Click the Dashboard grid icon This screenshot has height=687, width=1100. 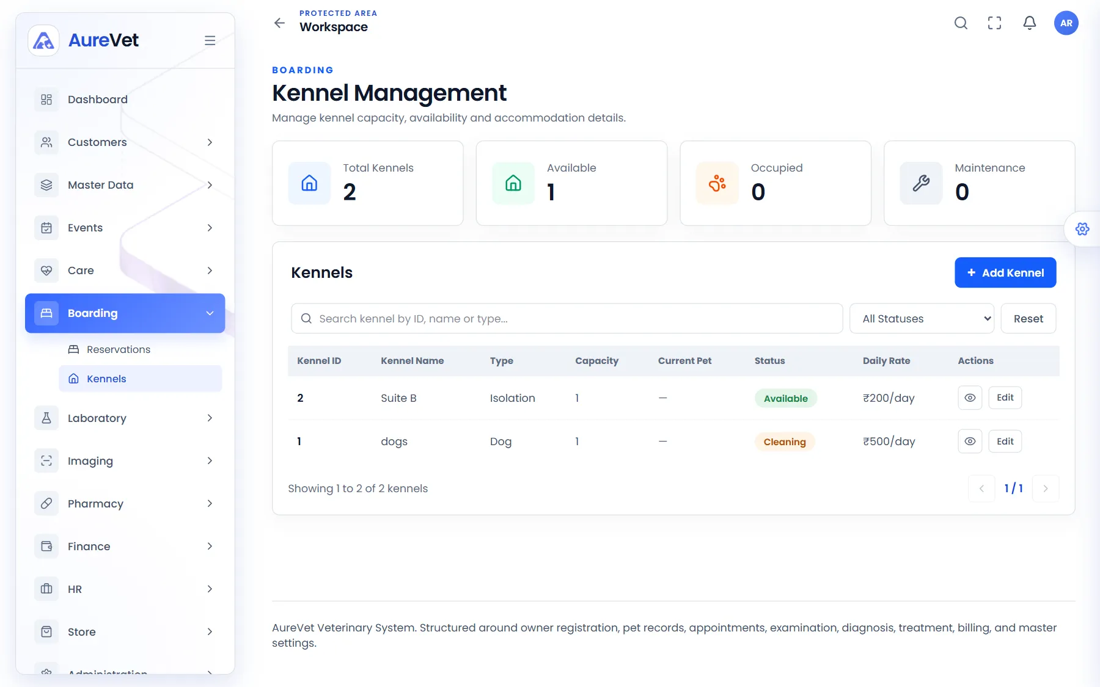[46, 100]
